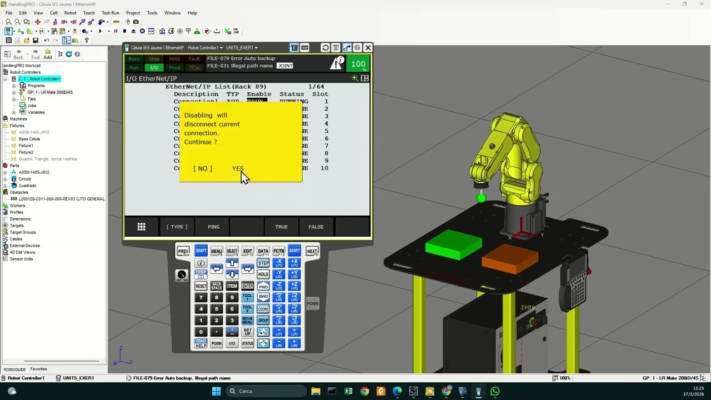Open the File menu
Image resolution: width=711 pixels, height=400 pixels.
point(9,13)
